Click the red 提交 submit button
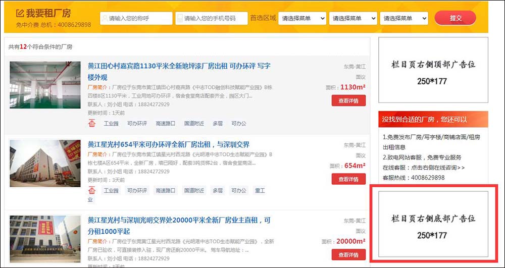505x268 pixels. [x=456, y=18]
